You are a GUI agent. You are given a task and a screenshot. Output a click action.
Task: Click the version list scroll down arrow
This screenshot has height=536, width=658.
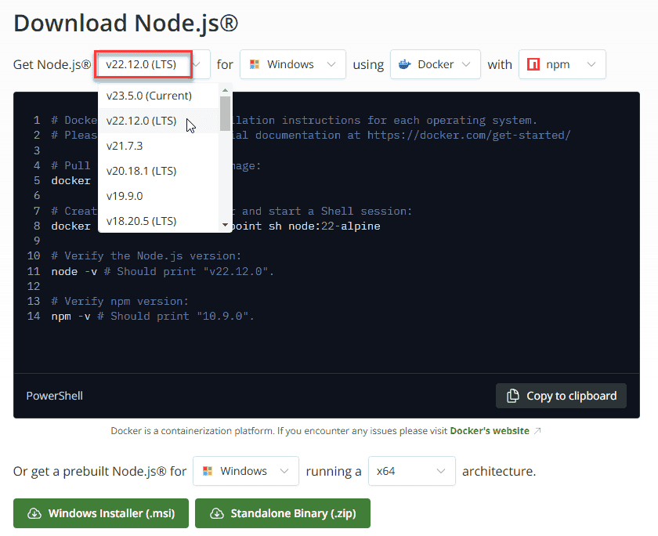tap(226, 225)
